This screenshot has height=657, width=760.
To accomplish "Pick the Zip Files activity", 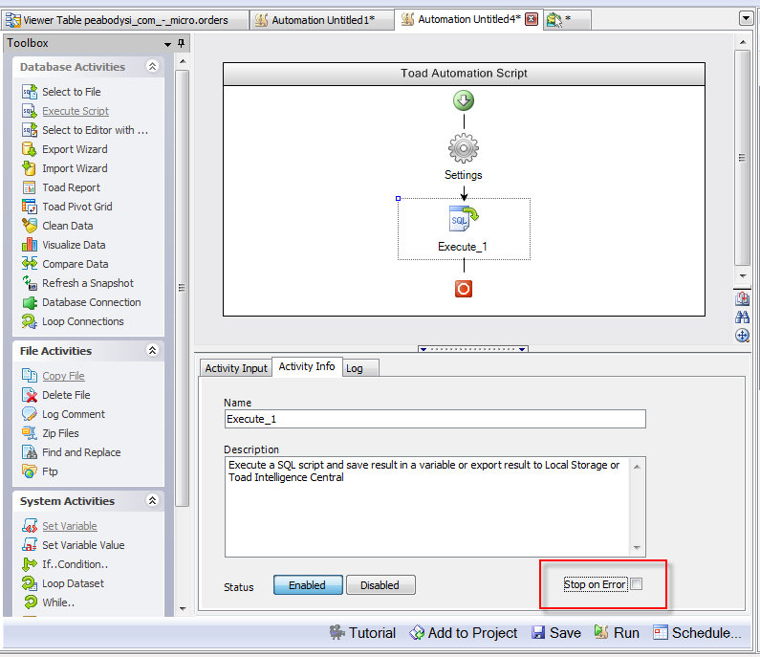I will [x=50, y=433].
